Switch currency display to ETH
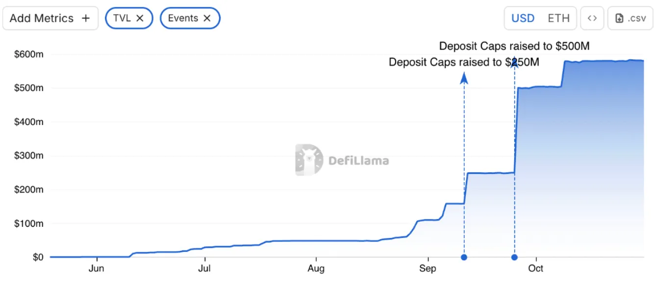This screenshot has width=654, height=289. 559,18
